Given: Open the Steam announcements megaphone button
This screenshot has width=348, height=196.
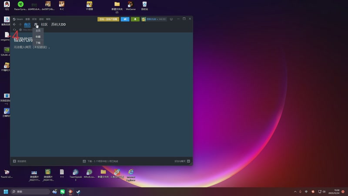Looking at the screenshot, I should pos(125,19).
